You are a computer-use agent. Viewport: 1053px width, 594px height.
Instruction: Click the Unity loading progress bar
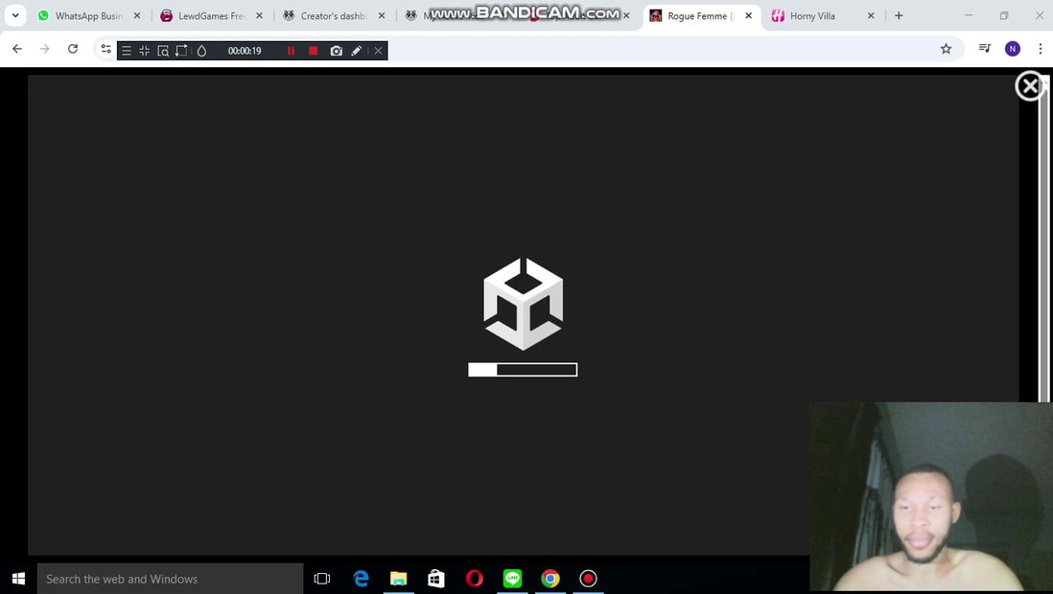[x=523, y=369]
